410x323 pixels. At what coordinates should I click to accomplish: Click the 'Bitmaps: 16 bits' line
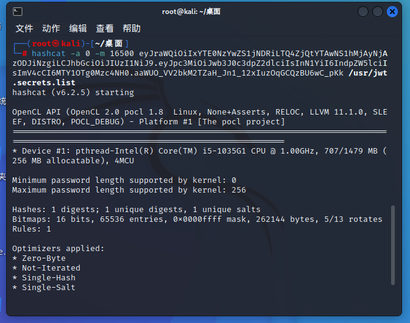coord(197,219)
